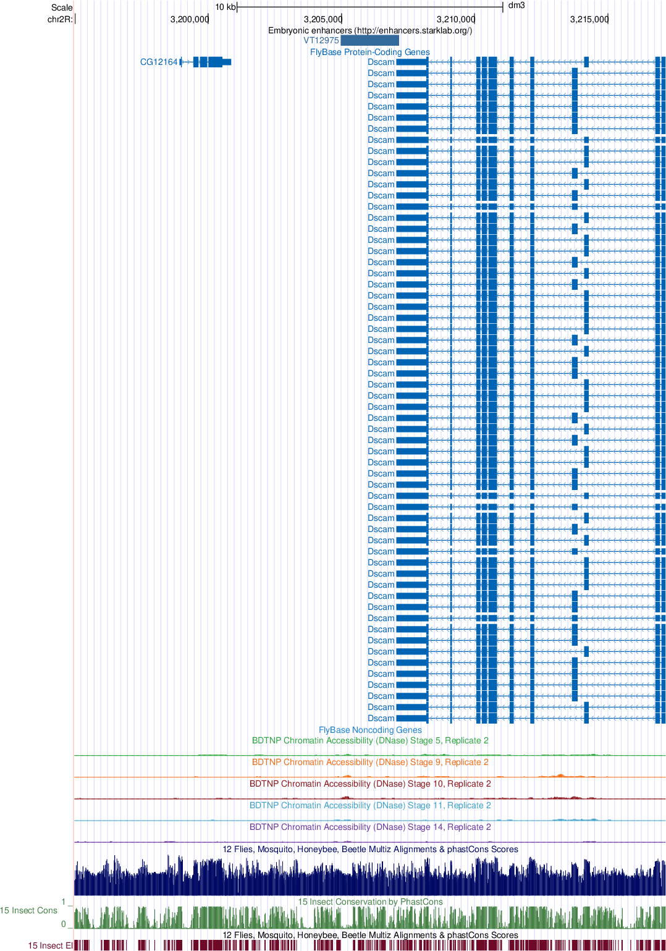Select the VT12975 enhancer block
Screen dimensions: 666x951
click(x=369, y=41)
